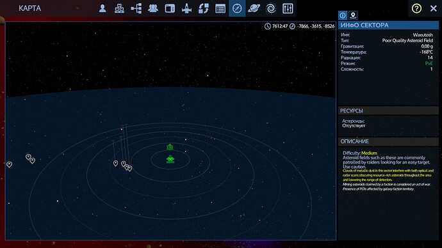Click the clock icon near 7612:47
Screen dimensions: 442x248
tap(268, 26)
